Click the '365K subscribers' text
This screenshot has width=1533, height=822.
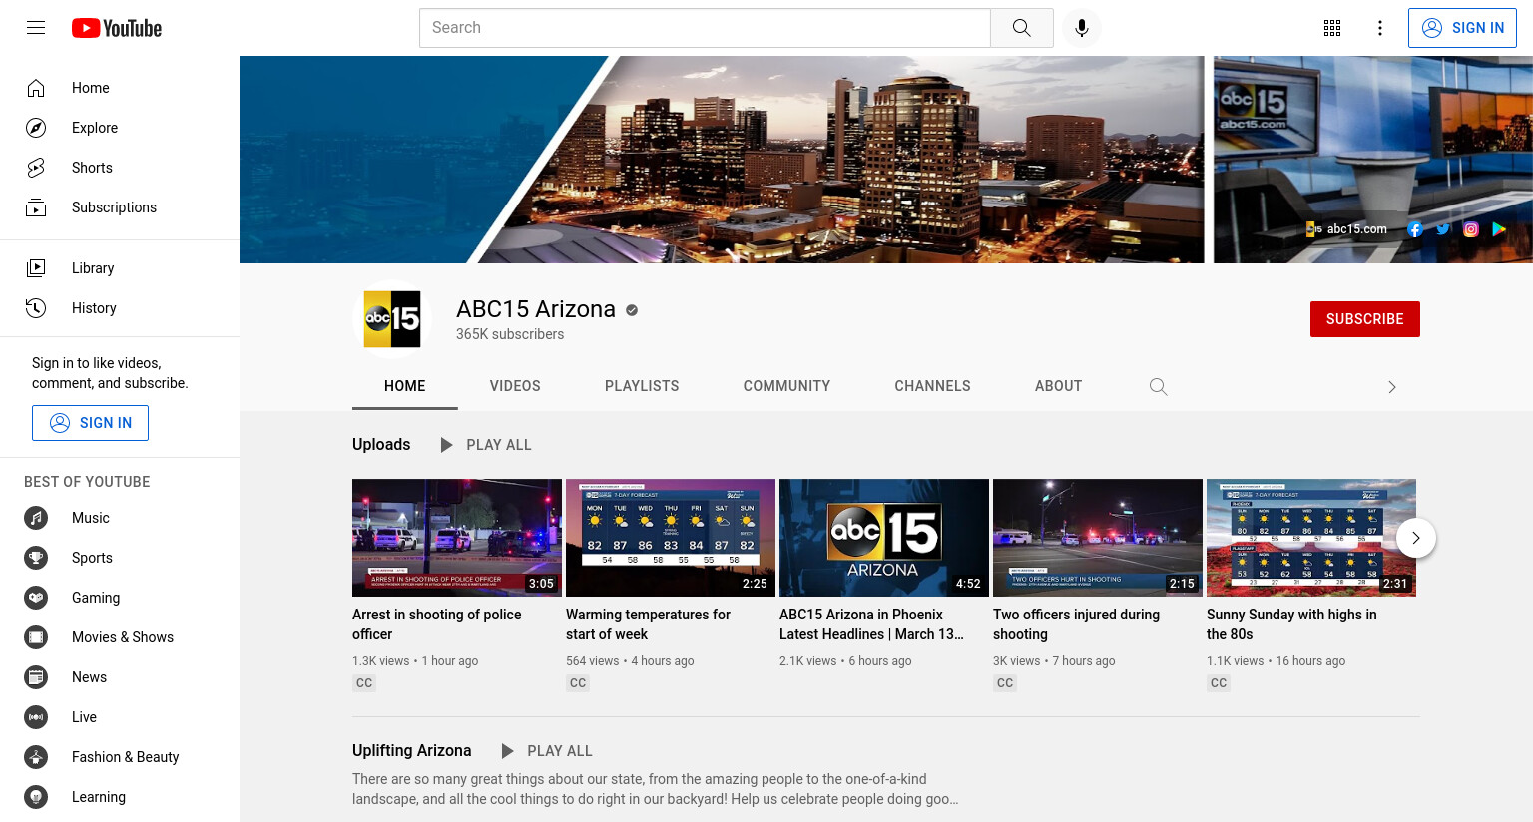click(x=510, y=334)
